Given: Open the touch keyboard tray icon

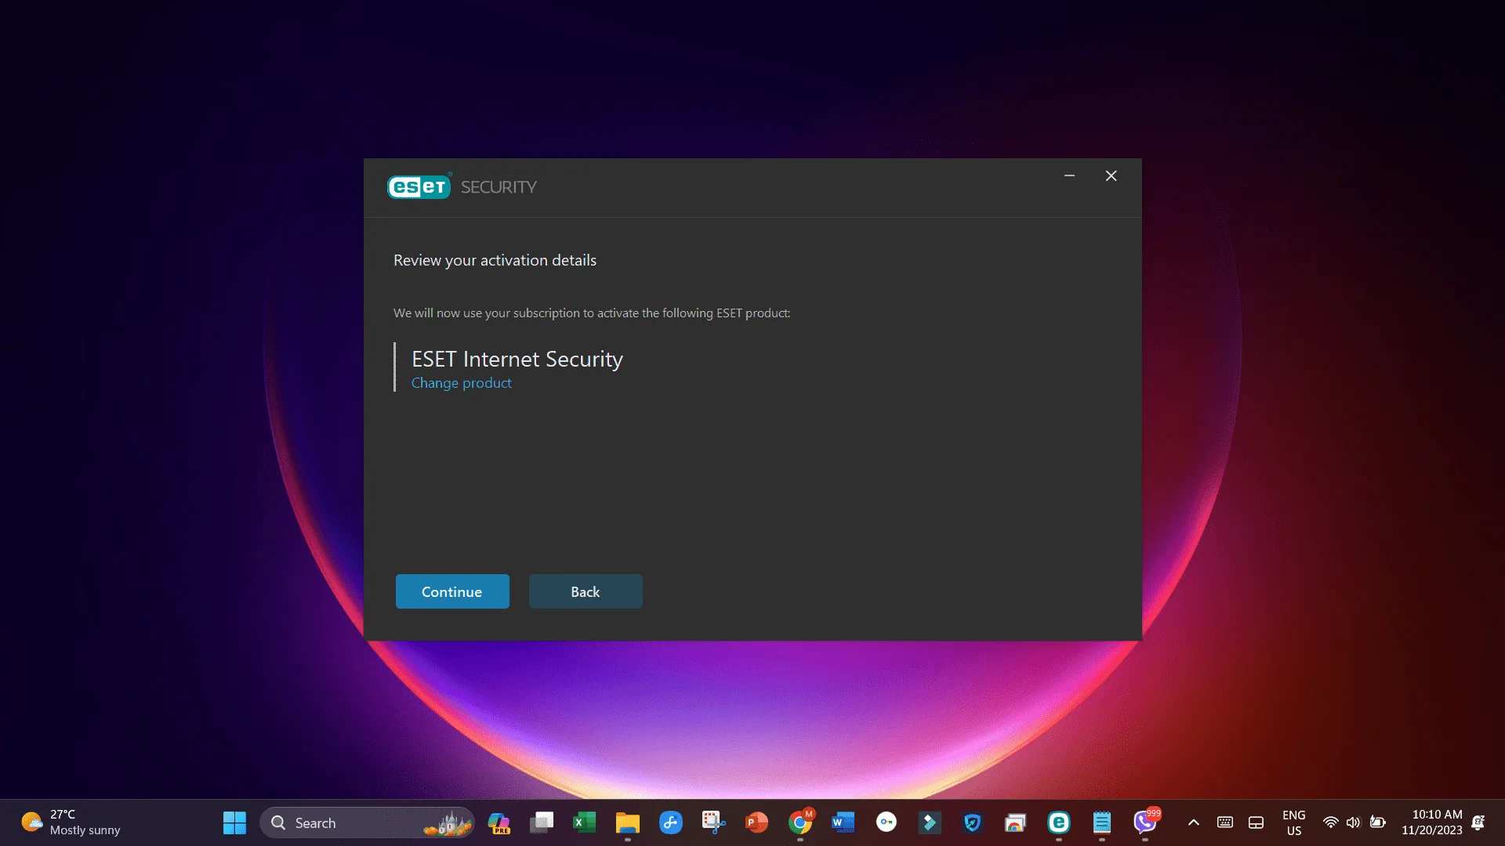Looking at the screenshot, I should pos(1224,822).
